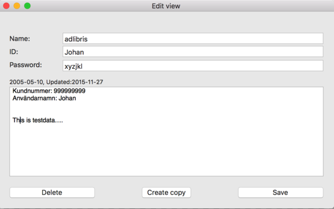Maximize the window with the green button
The height and width of the screenshot is (209, 334).
[27, 6]
